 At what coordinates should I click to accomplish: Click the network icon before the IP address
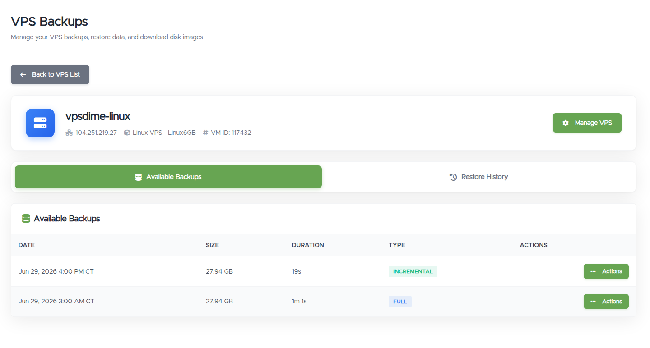[x=69, y=133]
